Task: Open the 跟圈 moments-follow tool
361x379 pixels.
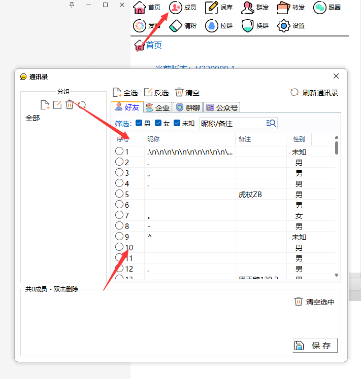Action: coord(326,8)
